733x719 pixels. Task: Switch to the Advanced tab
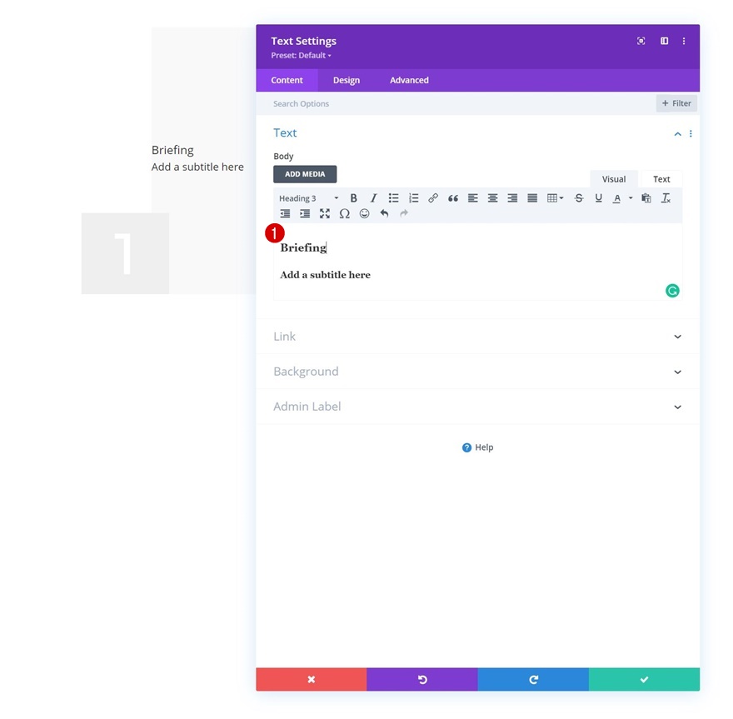coord(409,81)
